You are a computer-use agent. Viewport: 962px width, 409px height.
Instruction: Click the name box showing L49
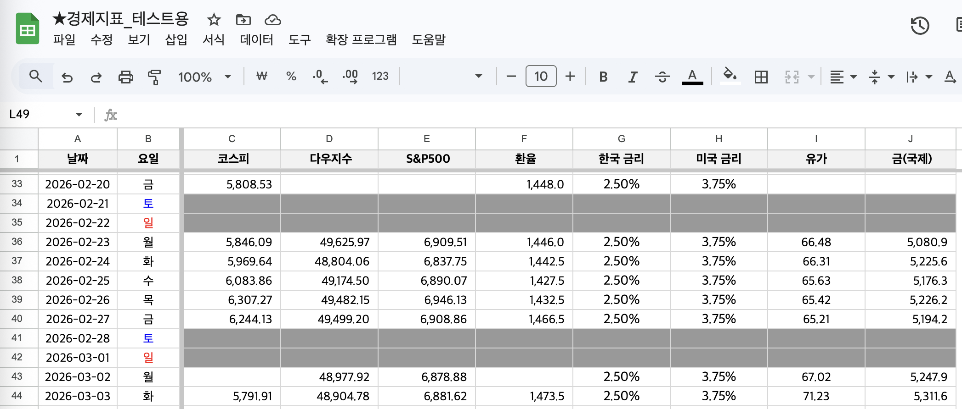point(38,114)
